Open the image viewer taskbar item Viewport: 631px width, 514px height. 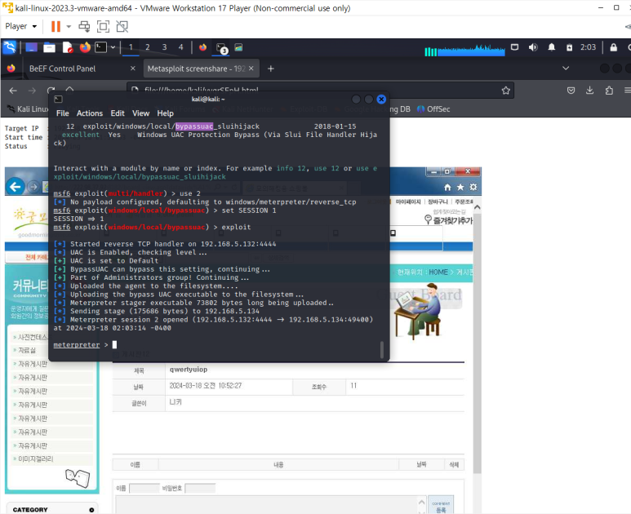point(238,47)
